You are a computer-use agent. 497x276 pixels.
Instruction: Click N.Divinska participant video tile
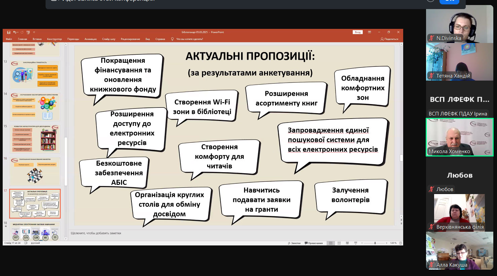tap(460, 24)
